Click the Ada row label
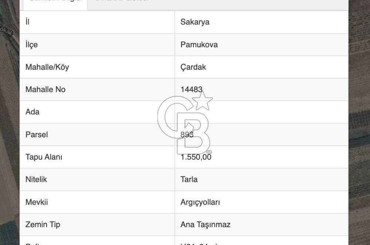This screenshot has width=370, height=245. click(33, 112)
